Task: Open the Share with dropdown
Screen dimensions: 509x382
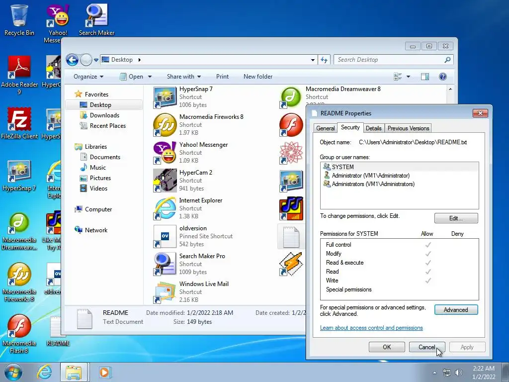Action: [184, 77]
